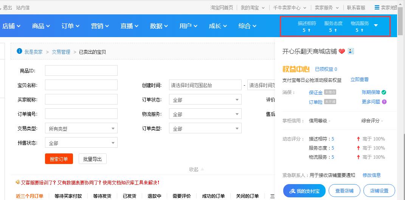Select the 已发货 tab

129,196
